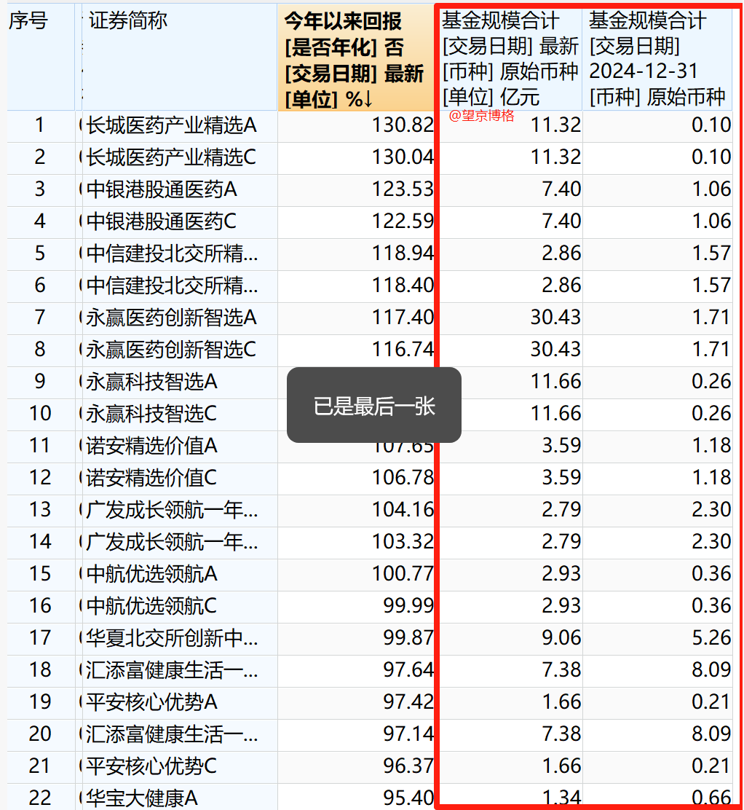Select fund 华宝大健康A

point(142,798)
